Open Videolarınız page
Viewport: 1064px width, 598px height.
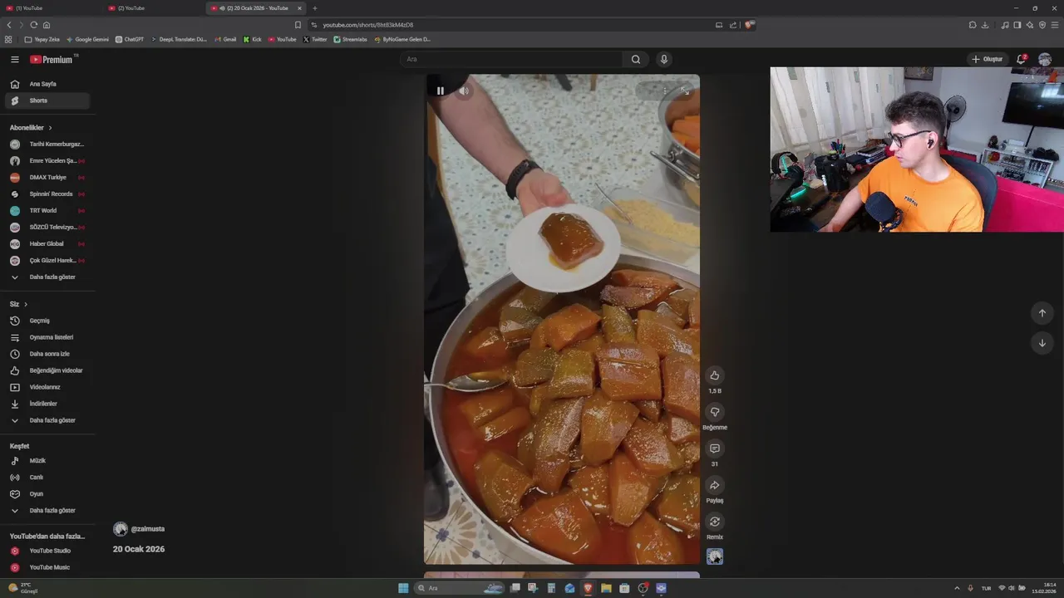pyautogui.click(x=47, y=387)
